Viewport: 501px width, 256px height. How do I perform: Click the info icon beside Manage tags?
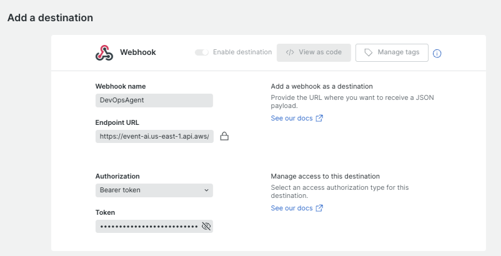click(x=437, y=53)
